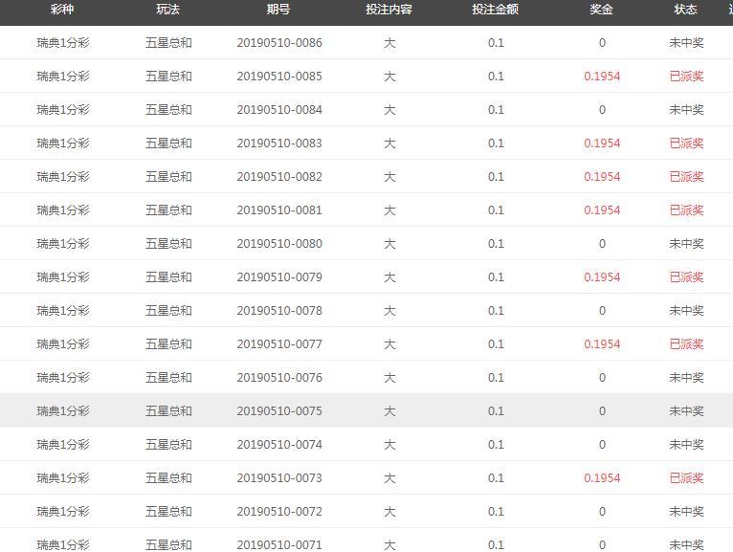Click the 投注金额 column header
Viewport: 733px width, 552px height.
point(495,10)
